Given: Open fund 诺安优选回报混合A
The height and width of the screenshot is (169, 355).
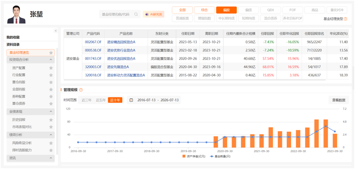Looking at the screenshot, I should pos(121,59).
